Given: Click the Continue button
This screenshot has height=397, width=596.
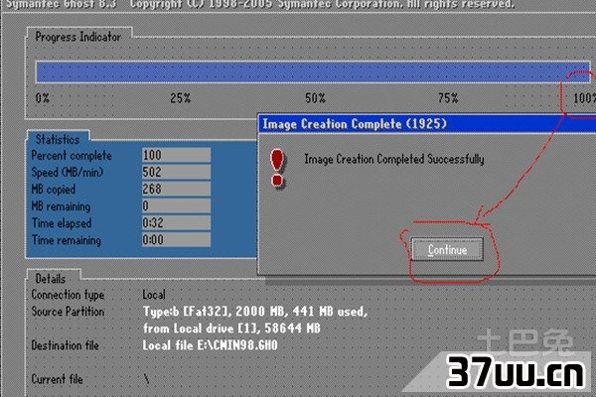Looking at the screenshot, I should click(x=447, y=249).
